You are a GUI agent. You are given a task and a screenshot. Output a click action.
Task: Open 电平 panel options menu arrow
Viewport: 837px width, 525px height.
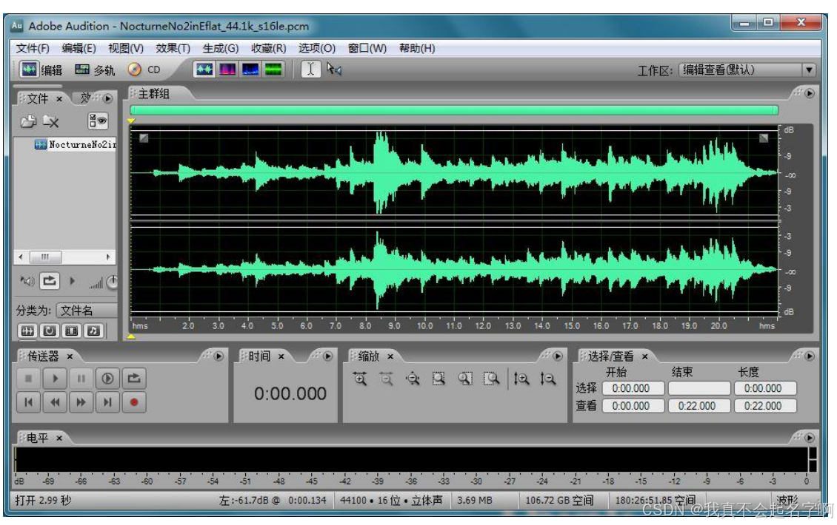tap(810, 438)
